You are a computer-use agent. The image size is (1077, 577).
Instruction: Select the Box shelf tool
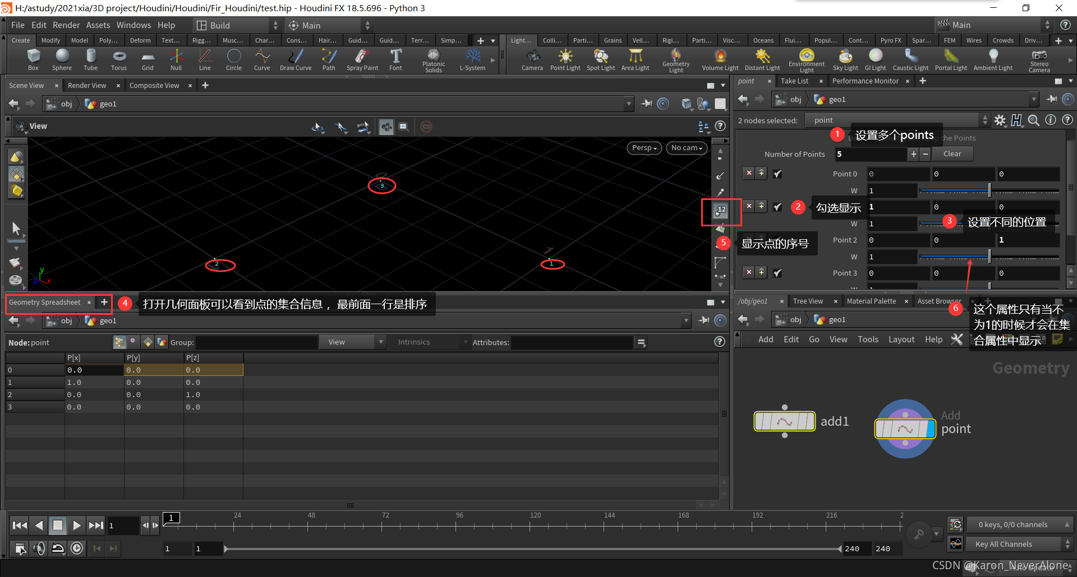coord(34,59)
